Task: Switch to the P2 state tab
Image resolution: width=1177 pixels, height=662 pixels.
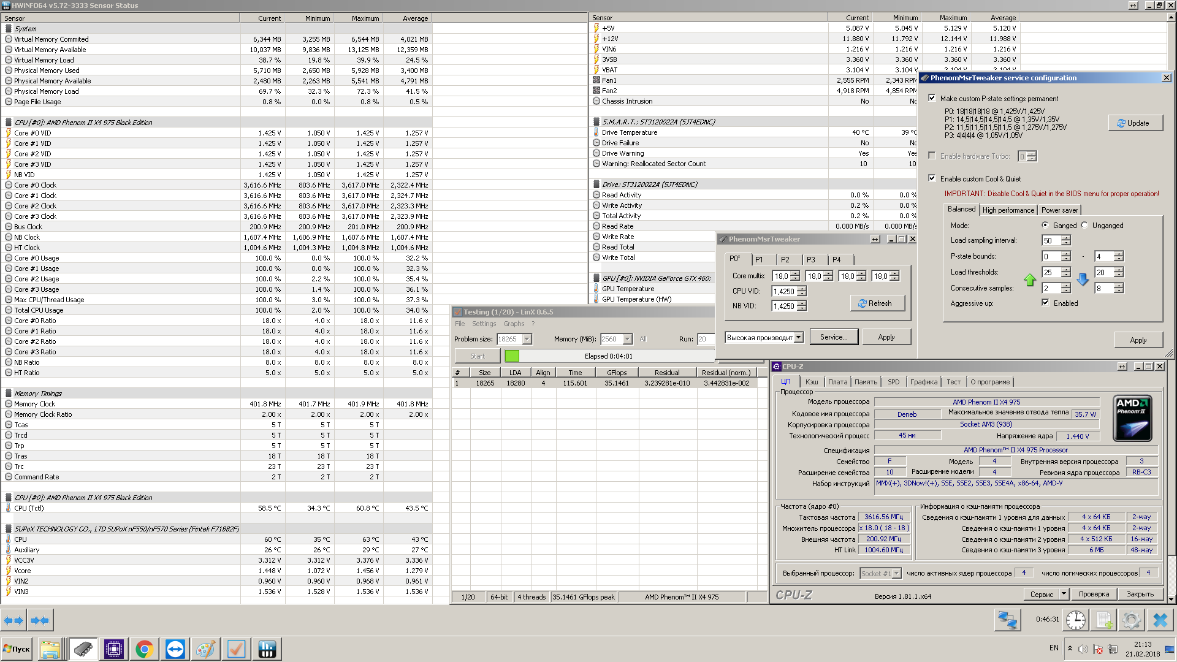Action: [x=785, y=259]
